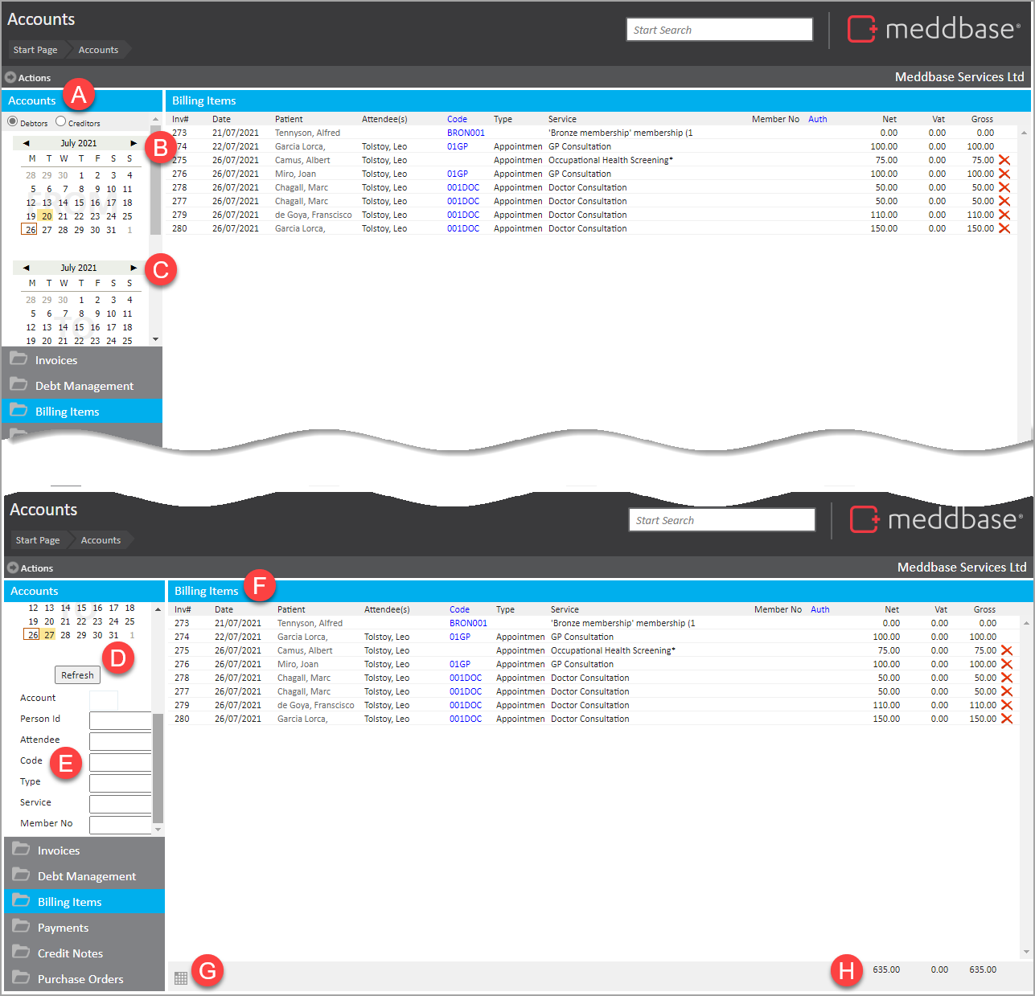Click the Service filter input field
Screen dimensions: 1035x996
pyautogui.click(x=121, y=804)
